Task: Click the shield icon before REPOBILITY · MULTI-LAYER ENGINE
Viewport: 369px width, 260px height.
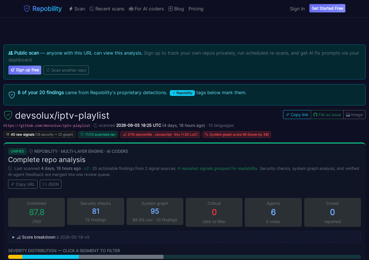Action: click(31, 151)
